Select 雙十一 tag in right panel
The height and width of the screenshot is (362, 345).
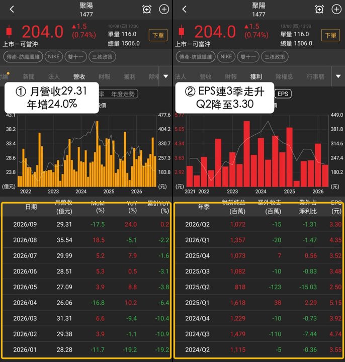click(248, 57)
